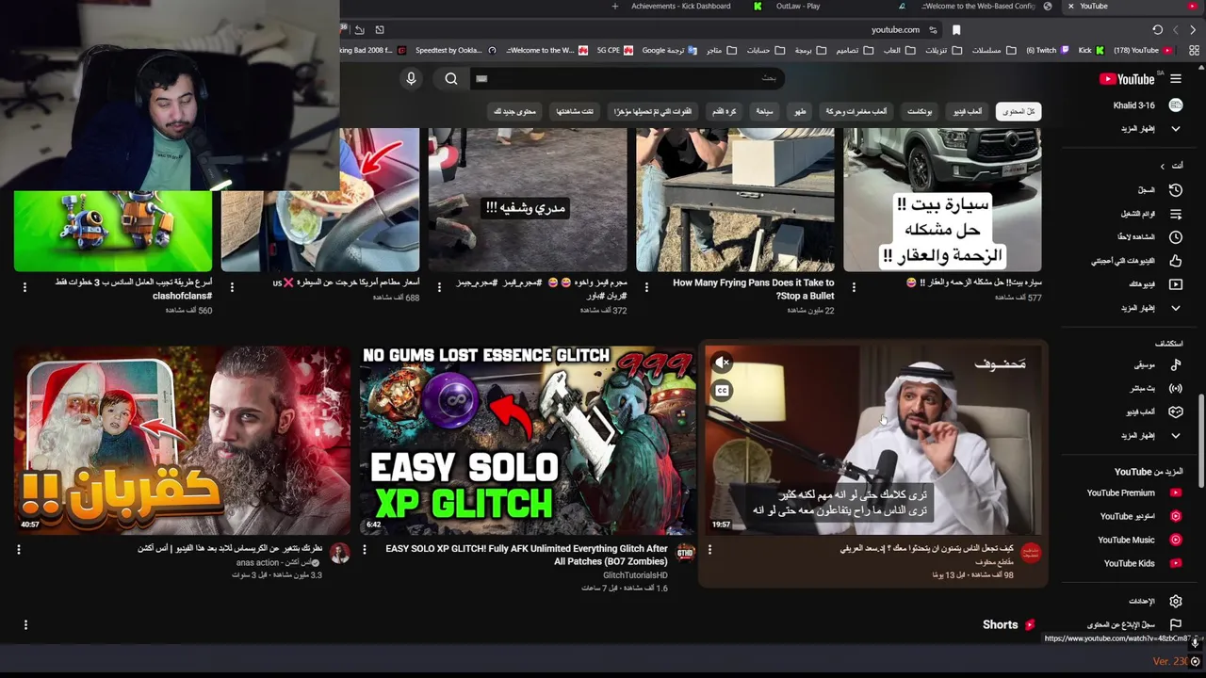Select the 'كل المحتوى' (All) filter chip
The height and width of the screenshot is (678, 1206).
click(1019, 111)
